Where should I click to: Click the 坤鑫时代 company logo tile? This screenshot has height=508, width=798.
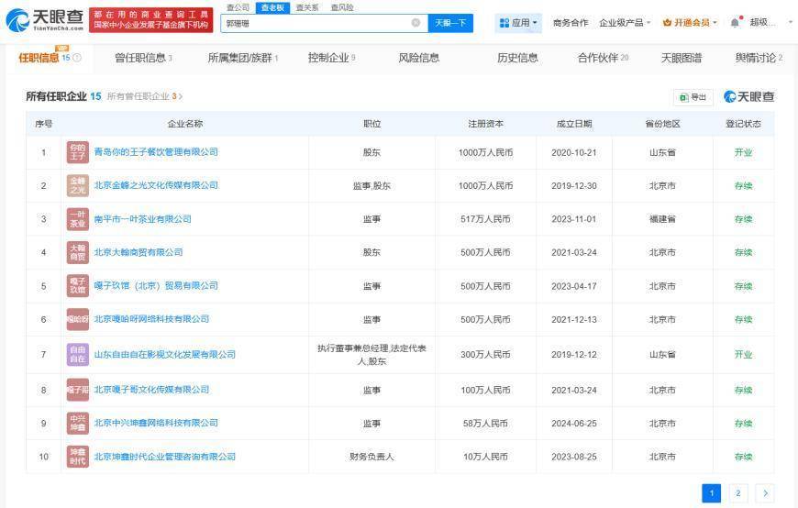(78, 457)
